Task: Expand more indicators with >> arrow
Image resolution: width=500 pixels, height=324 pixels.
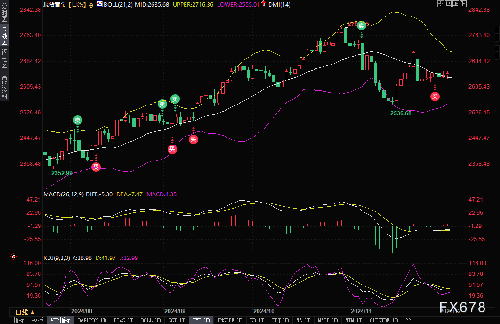Action: click(x=409, y=320)
